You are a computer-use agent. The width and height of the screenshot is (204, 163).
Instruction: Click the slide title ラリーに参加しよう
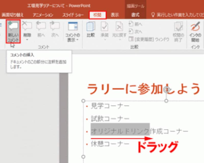point(144,89)
